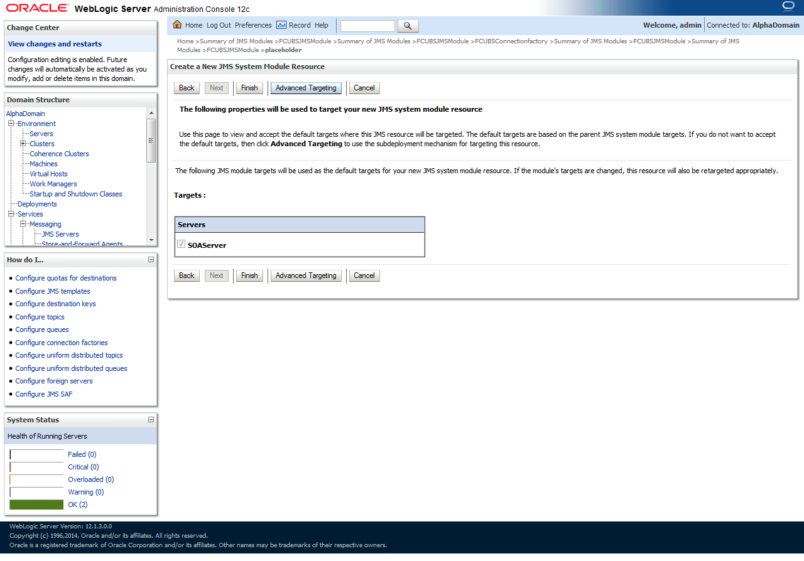Collapse the Environment tree node
Screen dimensions: 804x561
coord(11,124)
